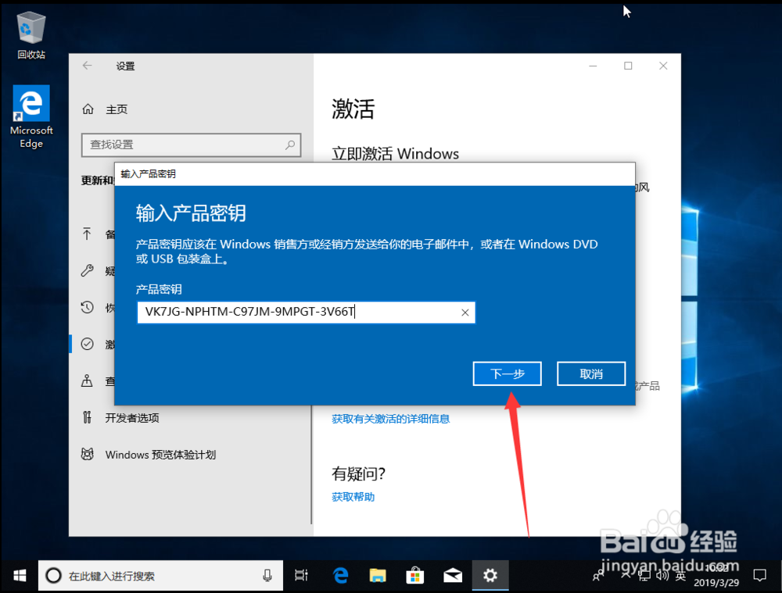The width and height of the screenshot is (782, 593).
Task: Click the 取消 button in the dialog
Action: coord(591,373)
